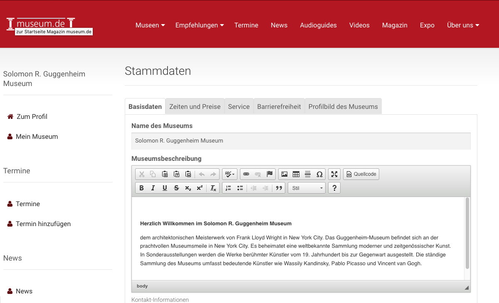Open Mein Museum sidebar link
Image resolution: width=499 pixels, height=303 pixels.
click(x=37, y=137)
